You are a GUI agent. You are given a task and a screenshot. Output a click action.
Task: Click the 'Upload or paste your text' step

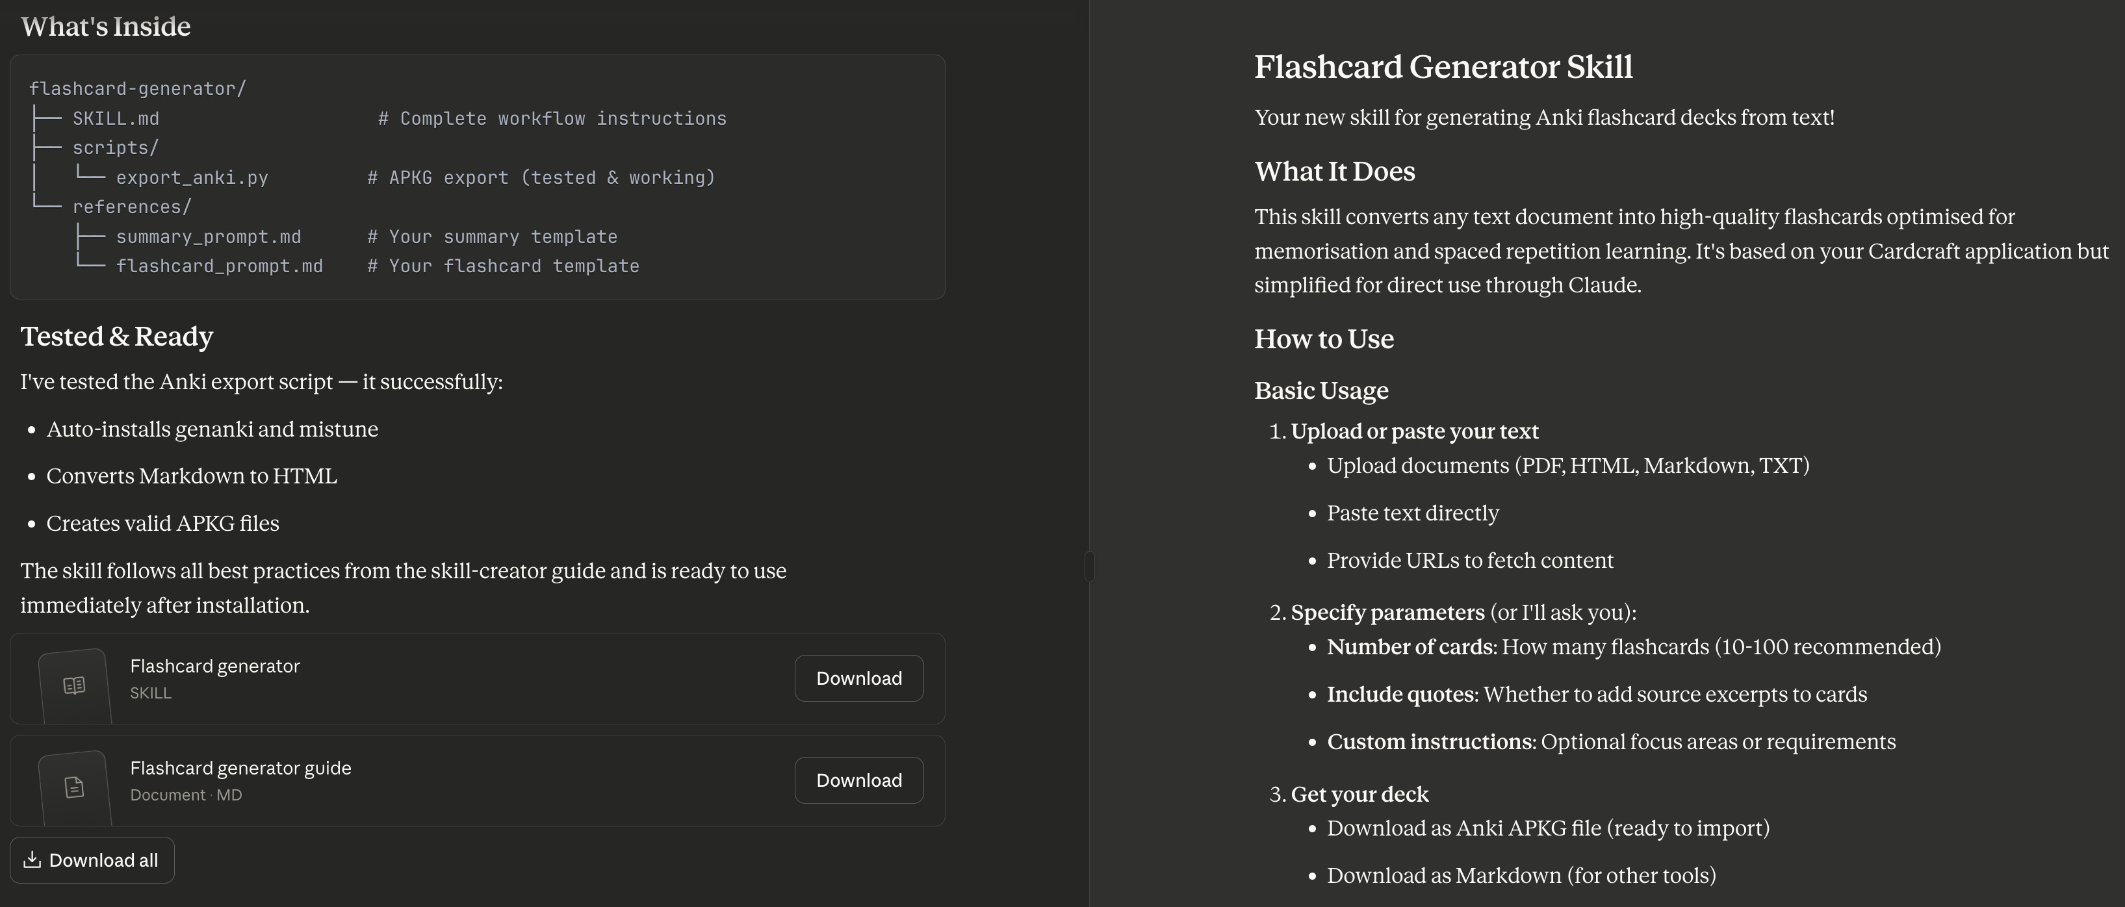[x=1414, y=431]
